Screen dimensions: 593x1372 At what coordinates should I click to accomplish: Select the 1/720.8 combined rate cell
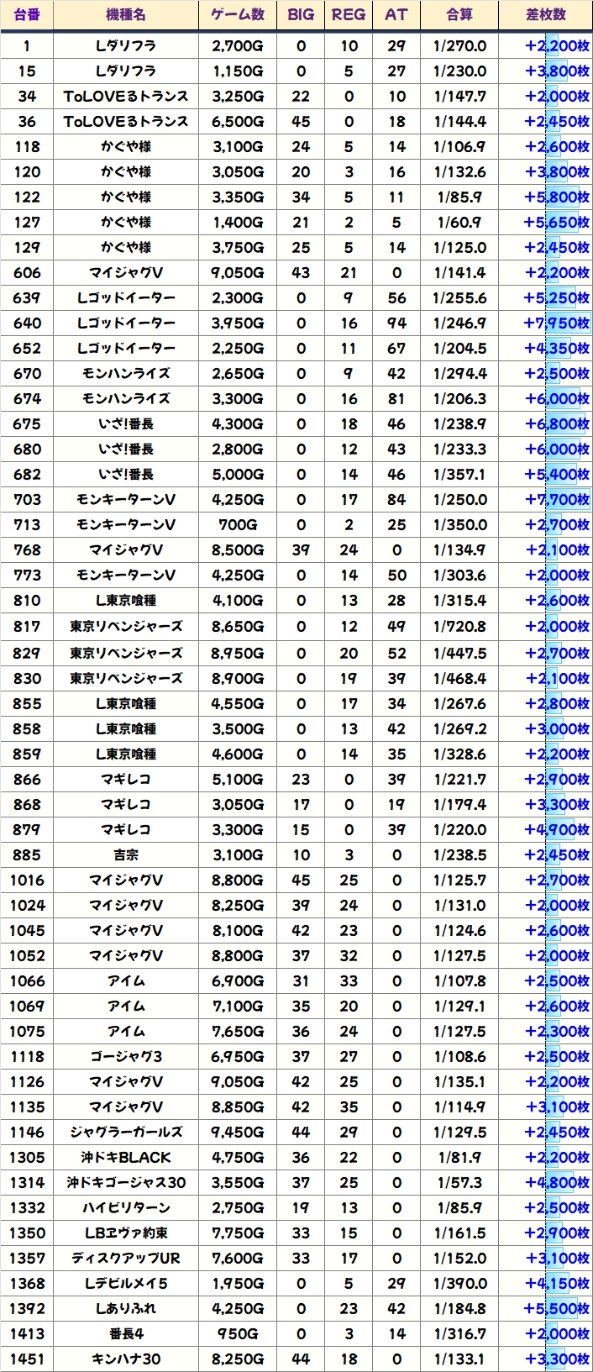pyautogui.click(x=459, y=627)
